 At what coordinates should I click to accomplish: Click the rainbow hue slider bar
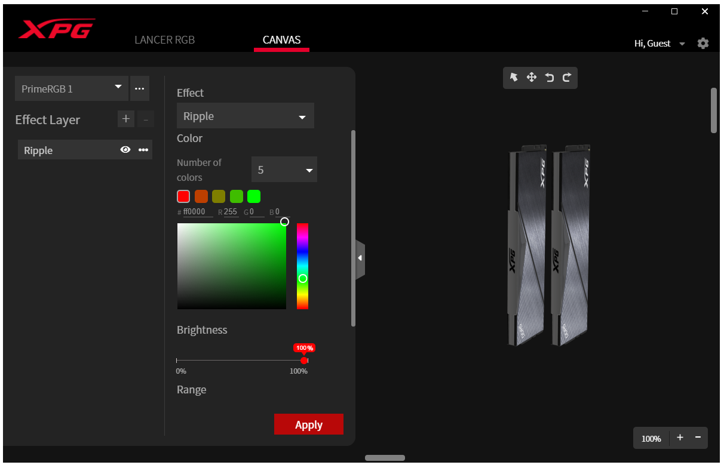[x=303, y=266]
